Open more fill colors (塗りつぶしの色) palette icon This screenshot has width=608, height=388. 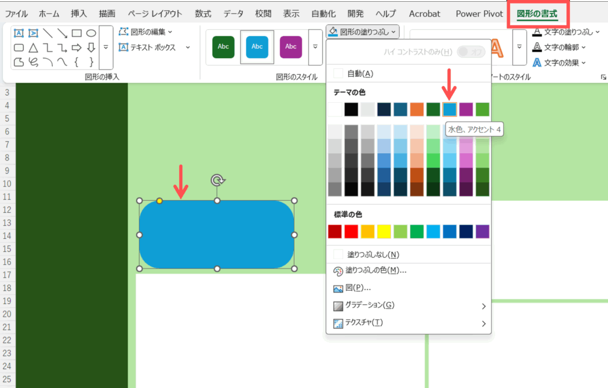pyautogui.click(x=338, y=271)
